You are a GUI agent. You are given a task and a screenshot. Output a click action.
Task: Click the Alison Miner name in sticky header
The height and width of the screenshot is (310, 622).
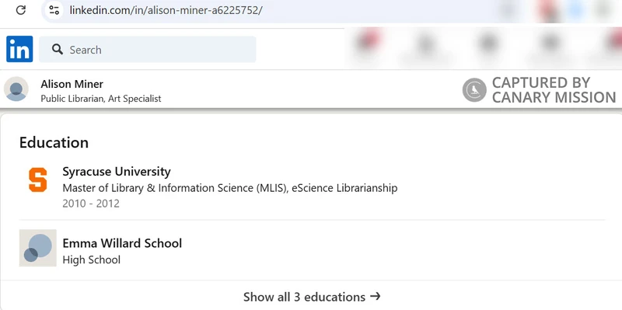72,84
